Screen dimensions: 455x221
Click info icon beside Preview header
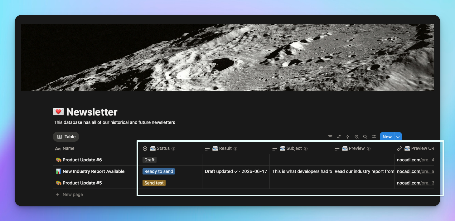tap(368, 149)
